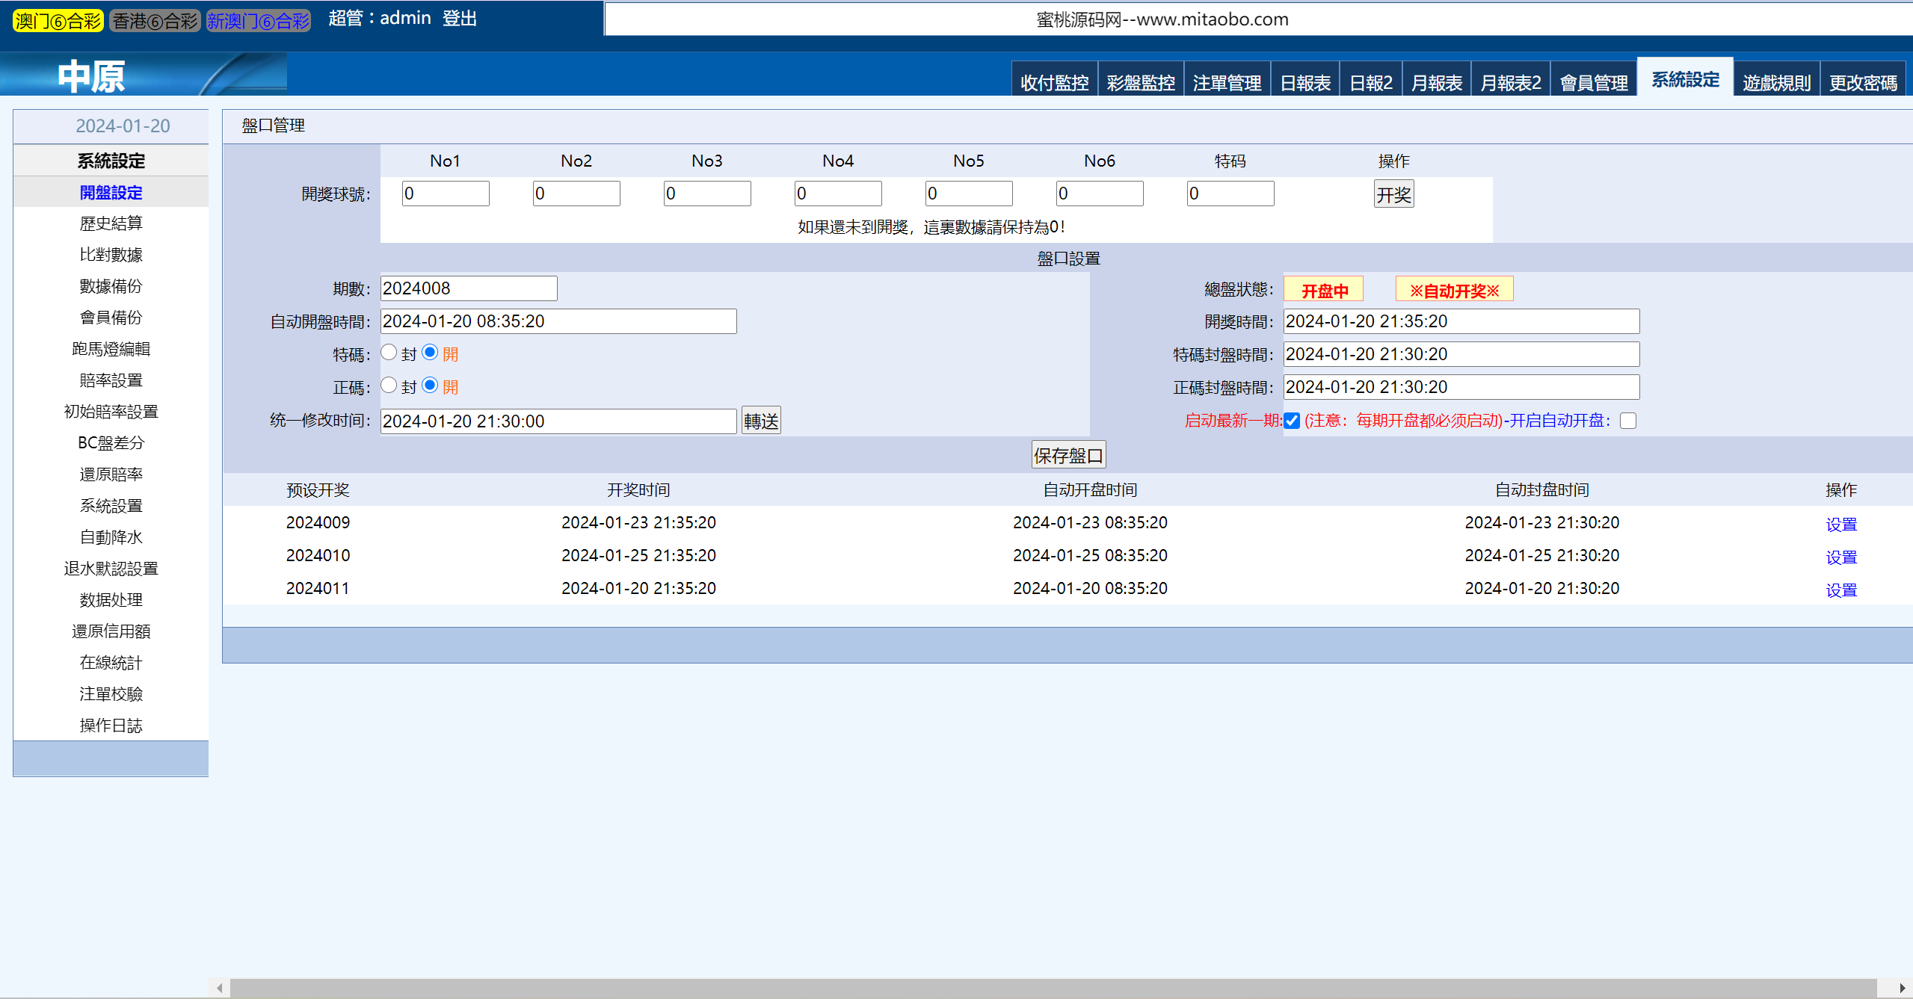The width and height of the screenshot is (1913, 999).
Task: Click 開獎 button to trigger draw
Action: [1393, 195]
